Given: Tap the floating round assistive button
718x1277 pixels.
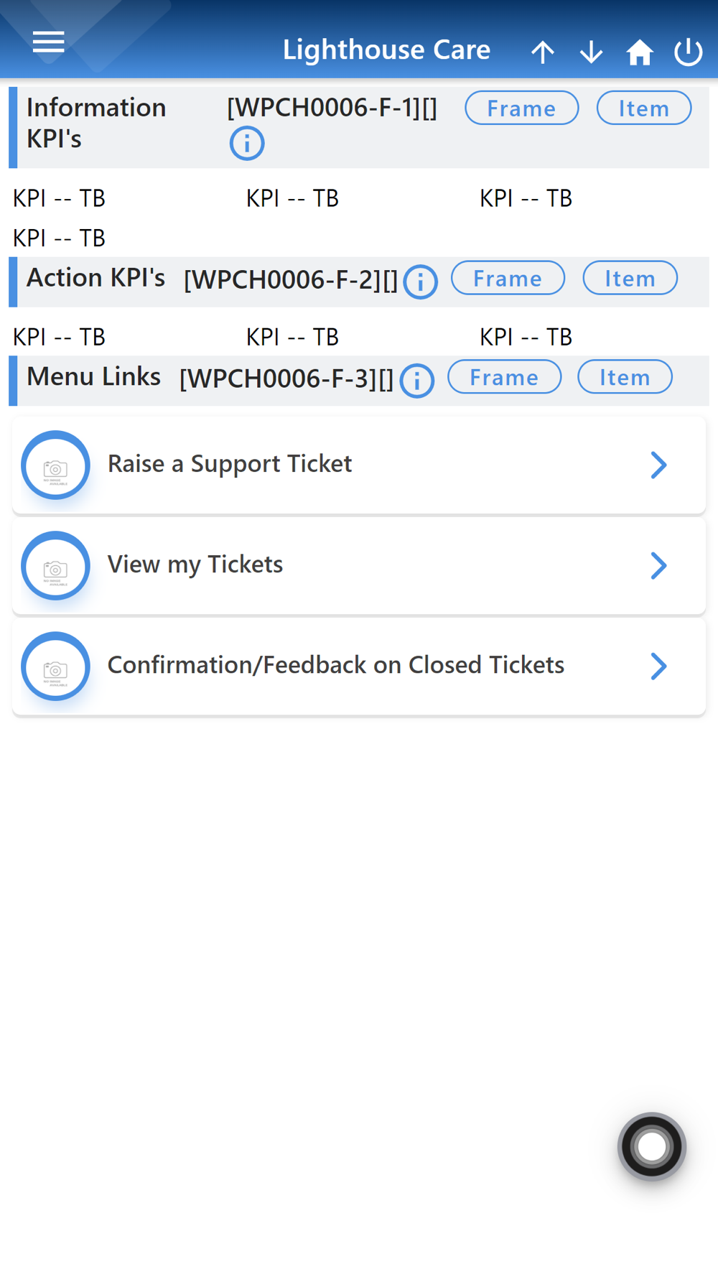Looking at the screenshot, I should [652, 1146].
